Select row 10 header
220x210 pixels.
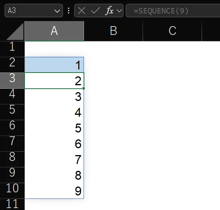(x=12, y=190)
